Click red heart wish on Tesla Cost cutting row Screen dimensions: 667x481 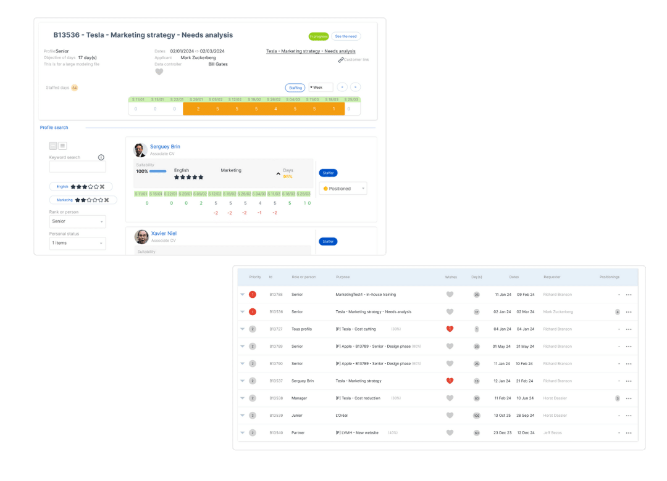click(x=450, y=329)
